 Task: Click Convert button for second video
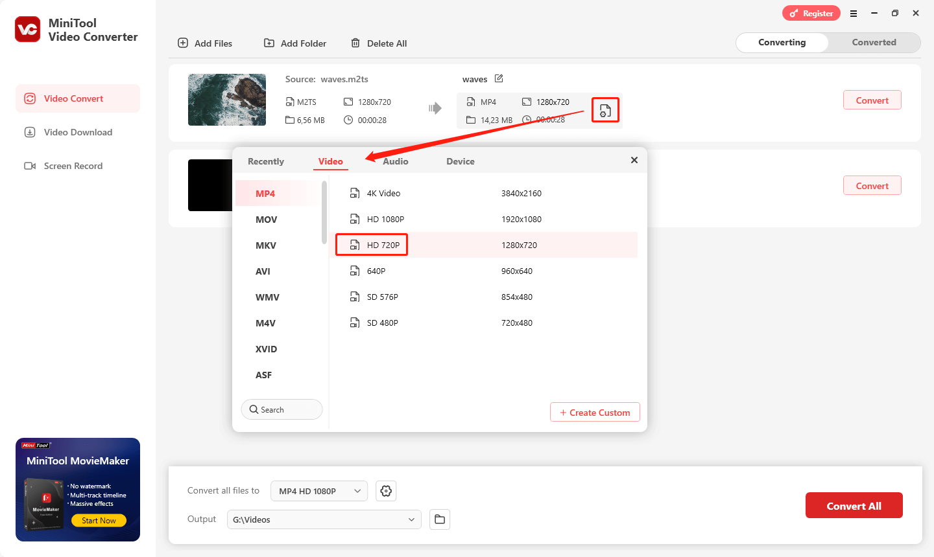point(872,185)
